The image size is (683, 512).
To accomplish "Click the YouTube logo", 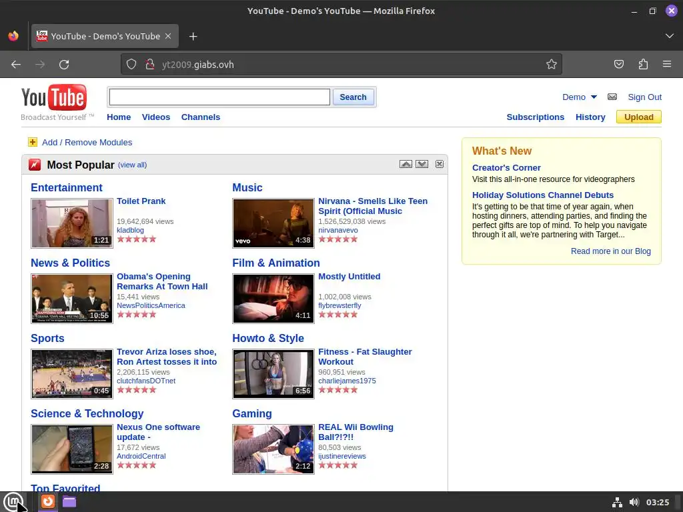I will point(54,97).
